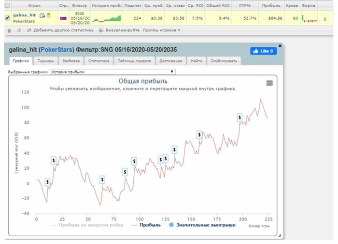
Task: Tick the select-all checkbox in table header
Action: (x=7, y=5)
